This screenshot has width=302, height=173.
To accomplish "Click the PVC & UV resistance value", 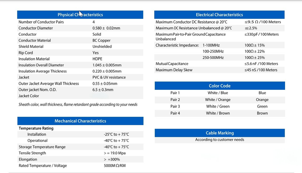I will 109,77.
